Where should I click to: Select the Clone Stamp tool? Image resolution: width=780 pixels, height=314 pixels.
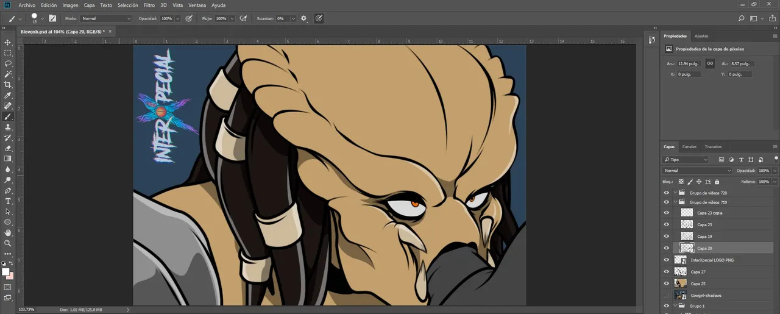pyautogui.click(x=8, y=127)
